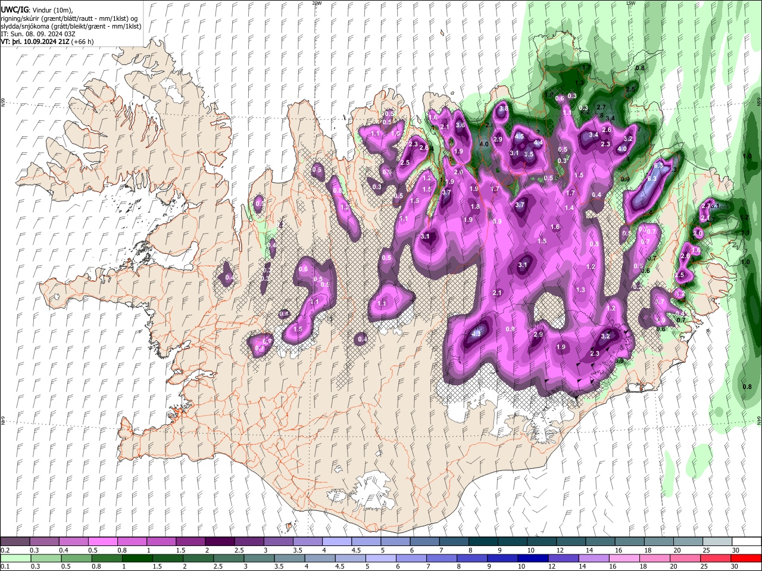Viewport: 762px width, 571px height.
Task: Click the 3.5 value on the snowfall map
Action: tap(529, 154)
